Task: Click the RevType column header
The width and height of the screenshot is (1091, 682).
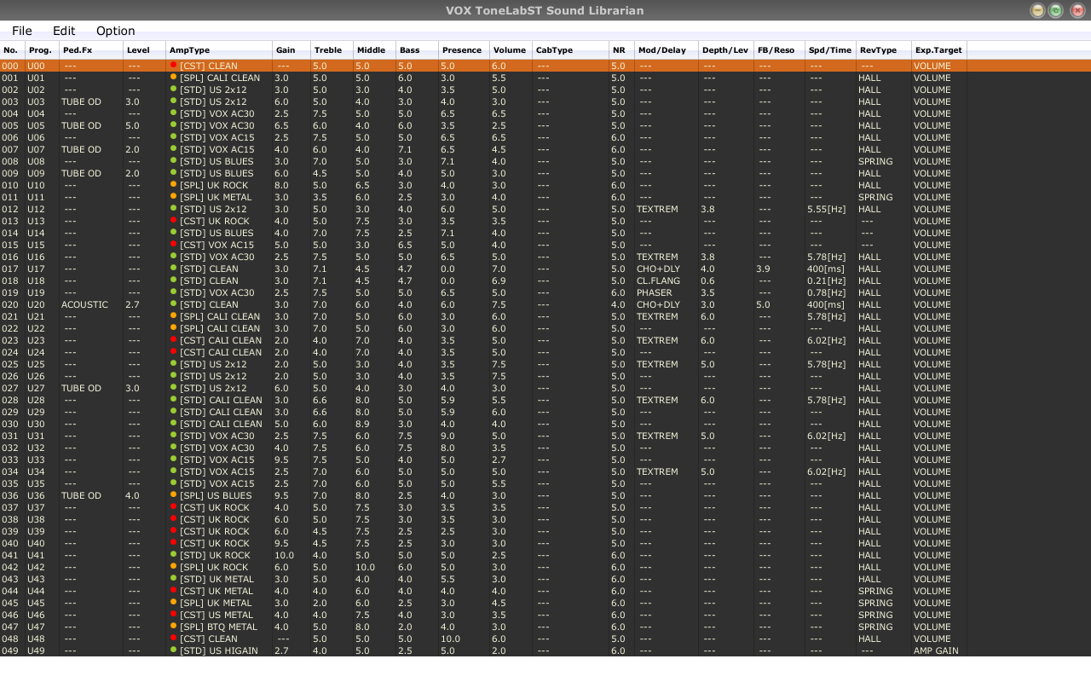Action: coord(884,50)
